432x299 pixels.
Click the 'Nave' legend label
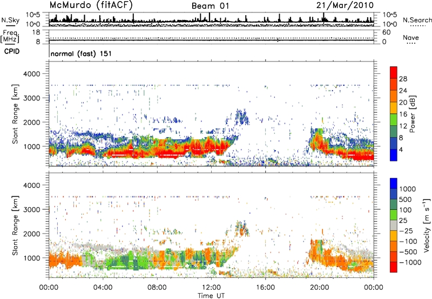(x=411, y=37)
